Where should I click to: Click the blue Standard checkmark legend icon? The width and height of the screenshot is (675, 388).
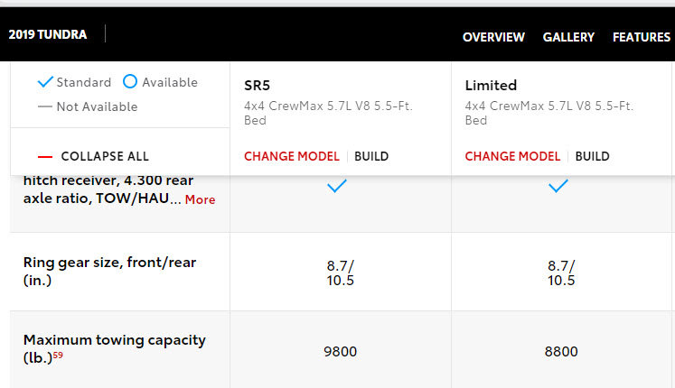45,81
